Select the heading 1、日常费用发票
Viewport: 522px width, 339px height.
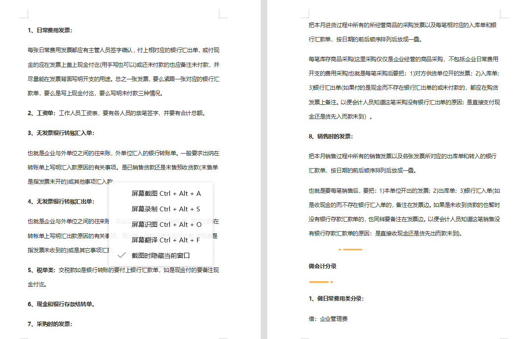(x=49, y=31)
